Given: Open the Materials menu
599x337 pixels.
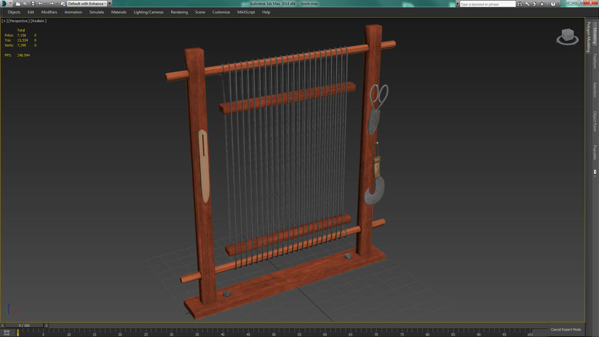Looking at the screenshot, I should point(119,12).
